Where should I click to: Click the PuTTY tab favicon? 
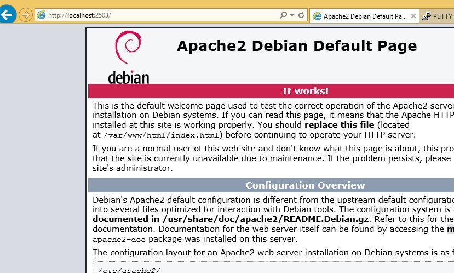tap(426, 16)
